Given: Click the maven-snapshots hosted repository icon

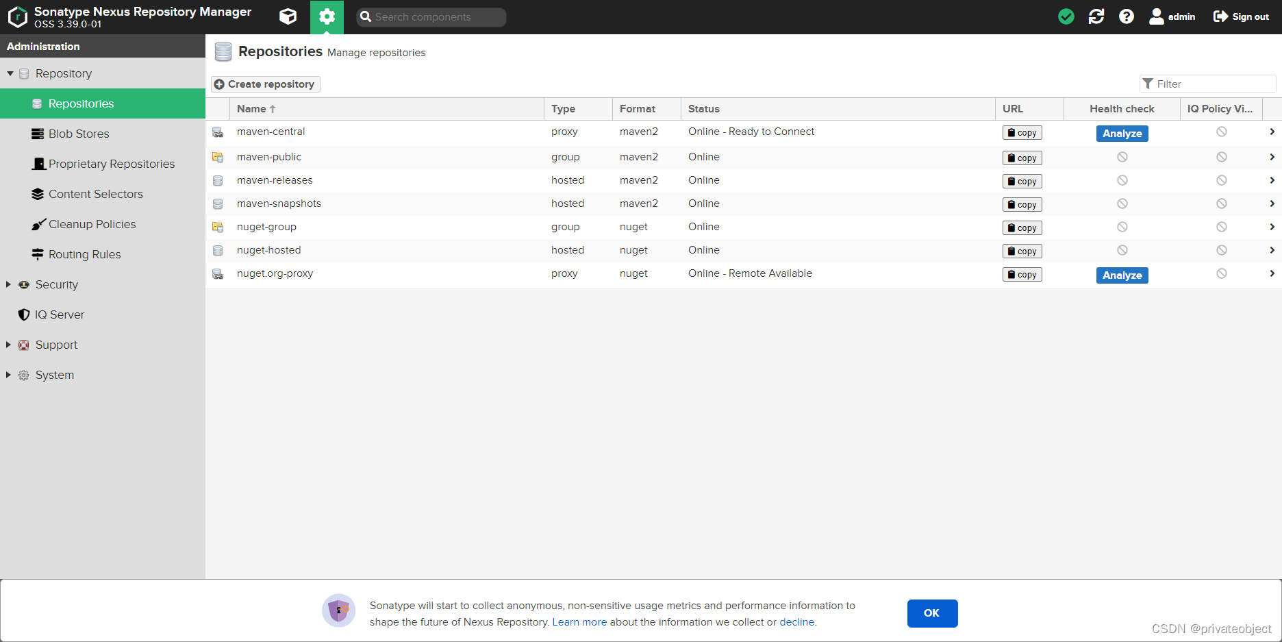Looking at the screenshot, I should tap(218, 204).
